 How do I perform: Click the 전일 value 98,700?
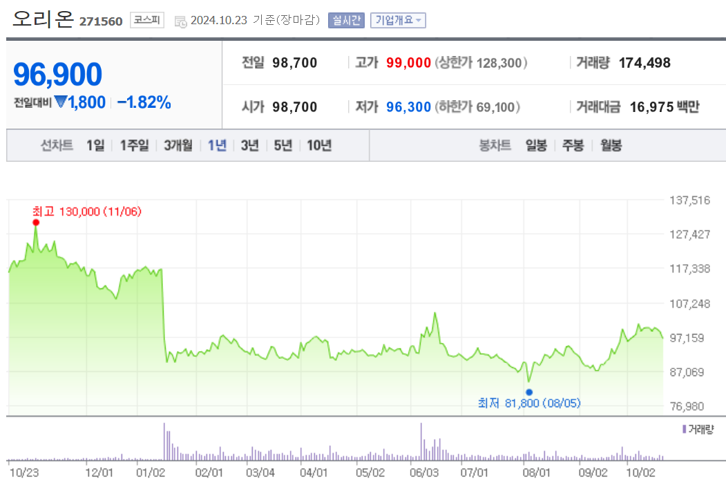tap(294, 62)
